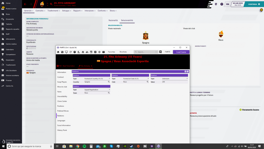
Task: Select Languages in FMRTE side menu
Action: tap(61, 120)
